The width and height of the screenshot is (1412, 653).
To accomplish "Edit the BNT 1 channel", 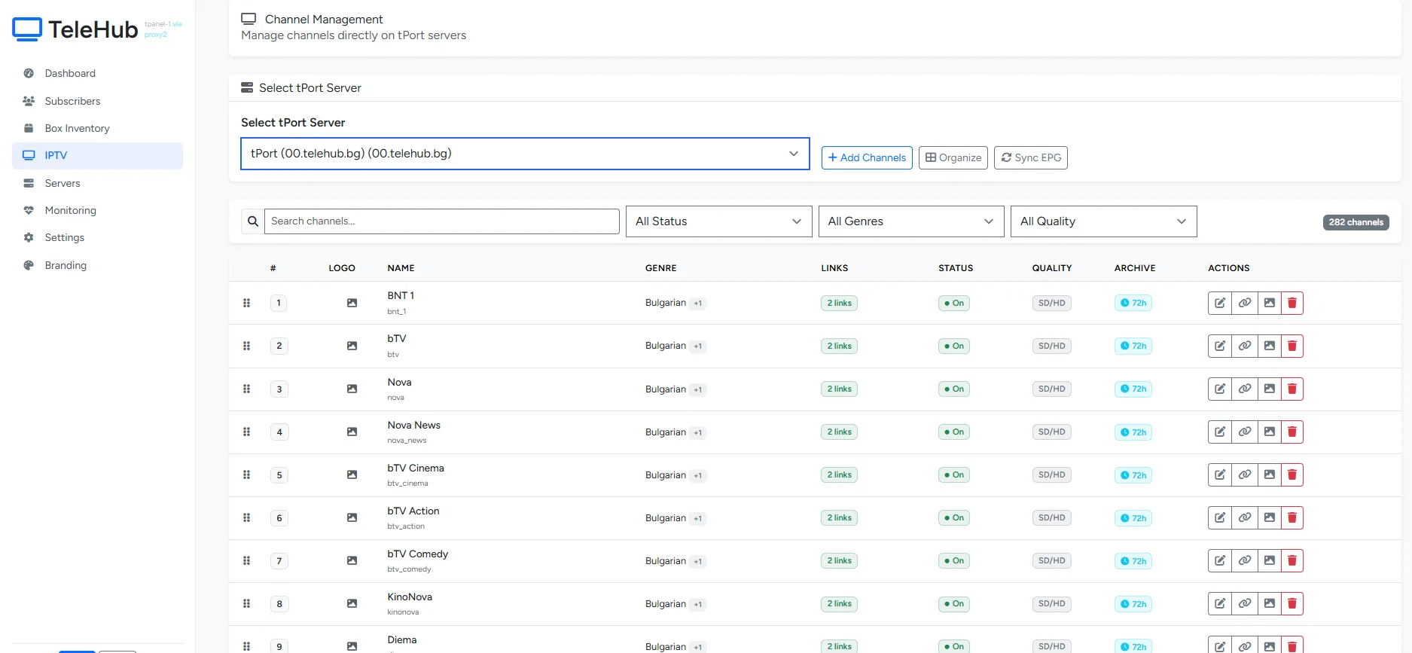I will (x=1220, y=303).
